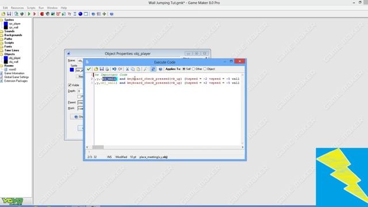Open game information from toolbar icon
The height and width of the screenshot is (207, 368).
tap(93, 14)
